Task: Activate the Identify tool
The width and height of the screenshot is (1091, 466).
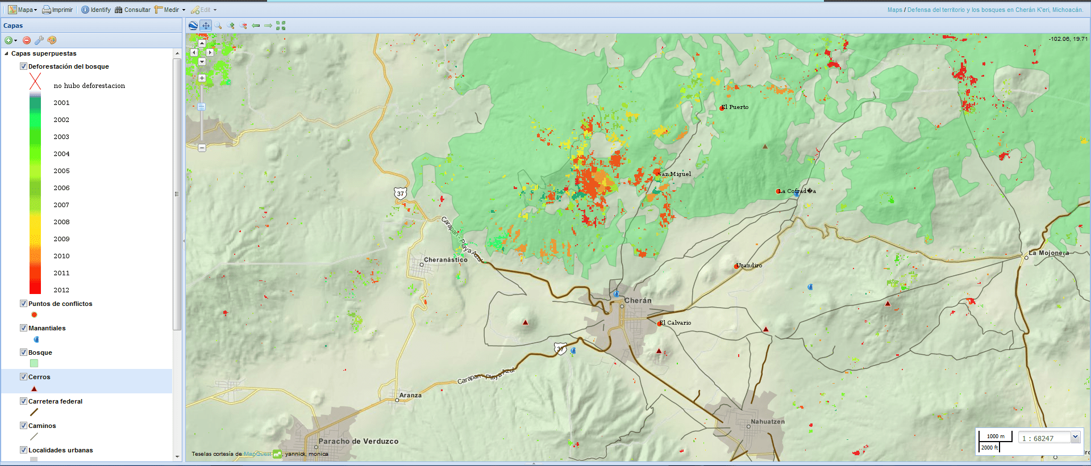Action: [x=96, y=10]
